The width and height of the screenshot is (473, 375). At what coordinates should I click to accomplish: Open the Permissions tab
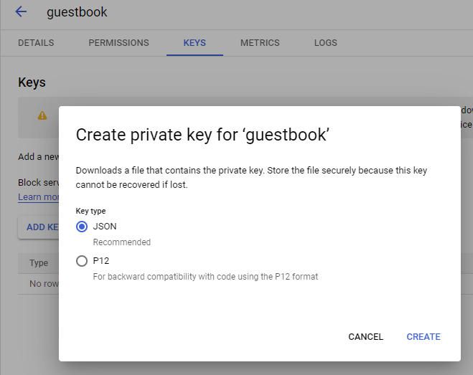[x=118, y=43]
